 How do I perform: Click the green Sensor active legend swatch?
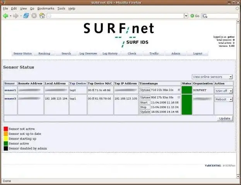pyautogui.click(x=6, y=144)
